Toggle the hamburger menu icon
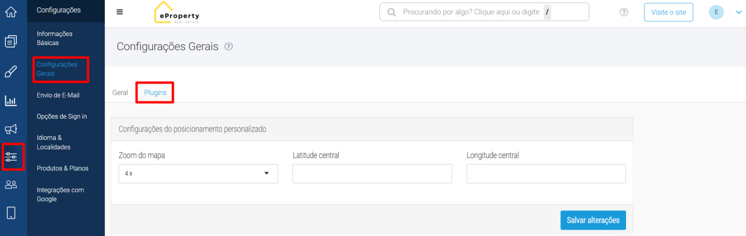Image resolution: width=746 pixels, height=236 pixels. 120,12
